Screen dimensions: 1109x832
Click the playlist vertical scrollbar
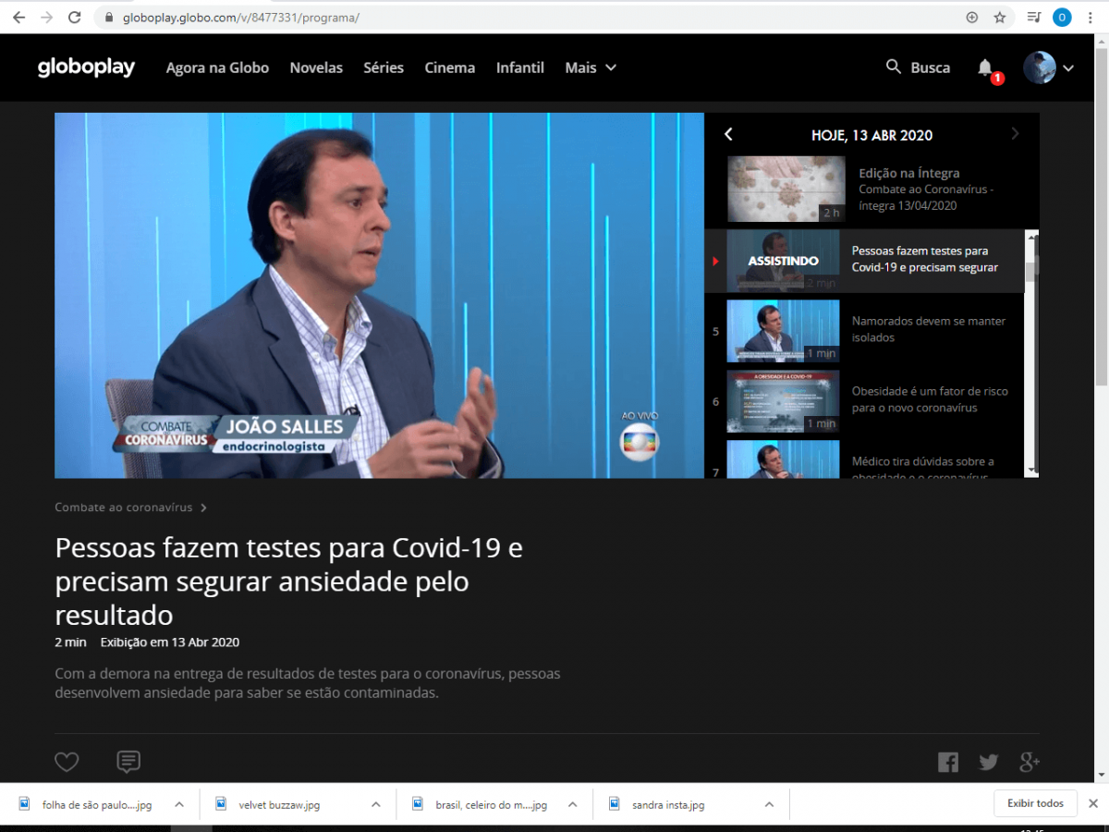(1032, 353)
